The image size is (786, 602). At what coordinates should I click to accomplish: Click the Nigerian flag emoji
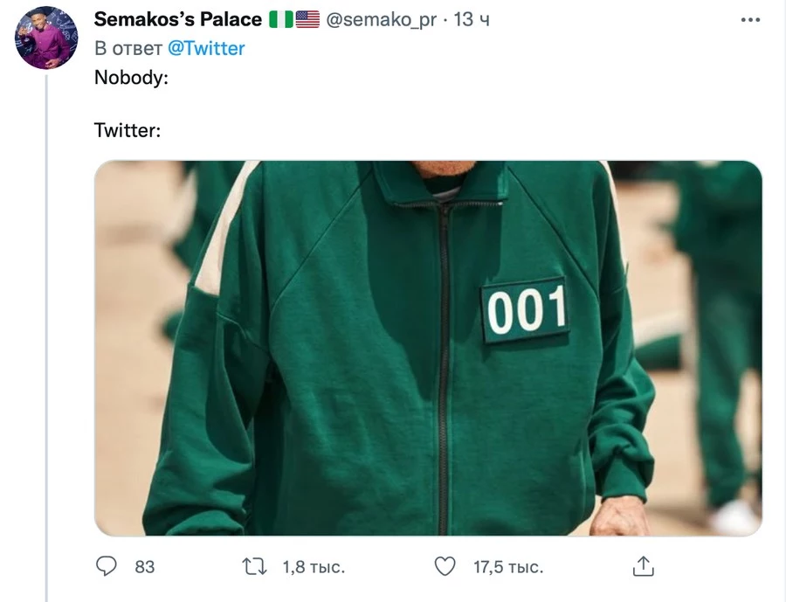pos(281,19)
